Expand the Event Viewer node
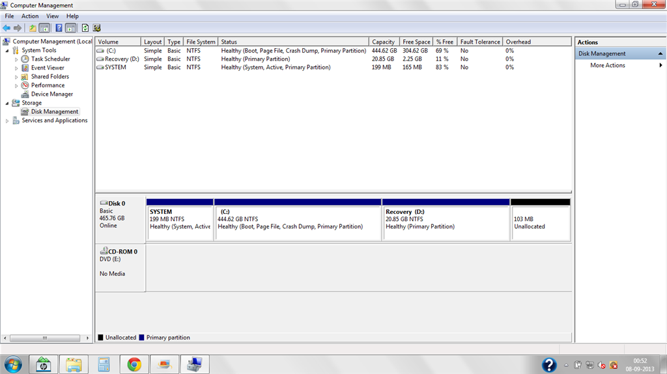 tap(16, 68)
